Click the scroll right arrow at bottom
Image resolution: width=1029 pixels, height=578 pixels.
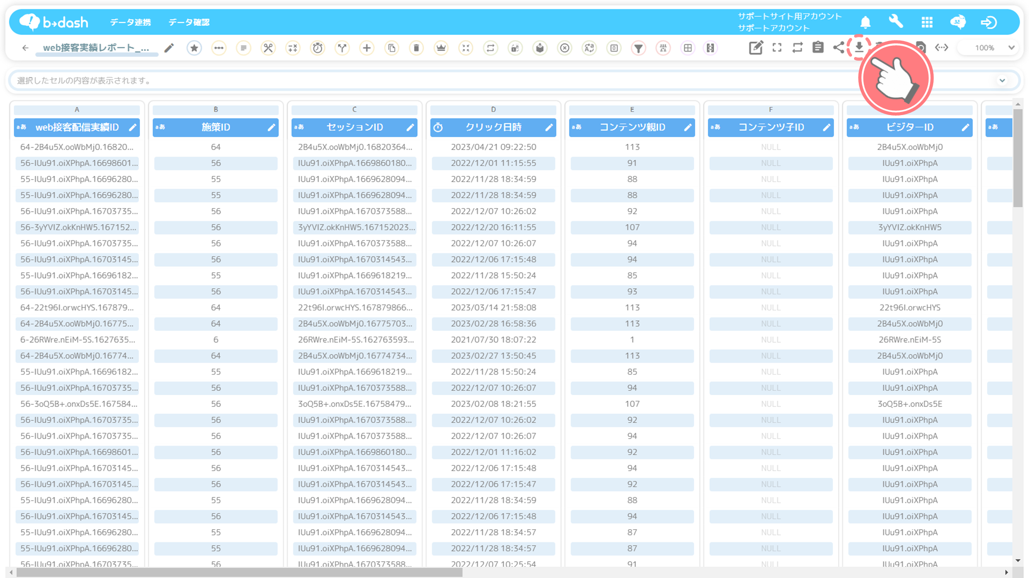coord(1006,572)
